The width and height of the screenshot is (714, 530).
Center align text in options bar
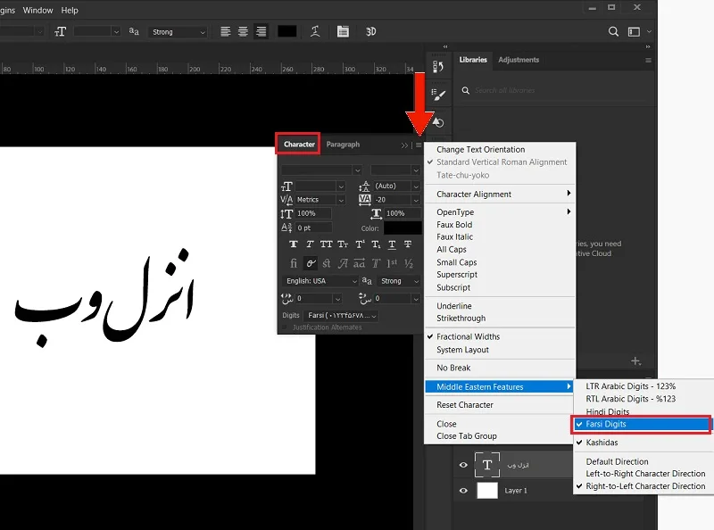pyautogui.click(x=243, y=31)
